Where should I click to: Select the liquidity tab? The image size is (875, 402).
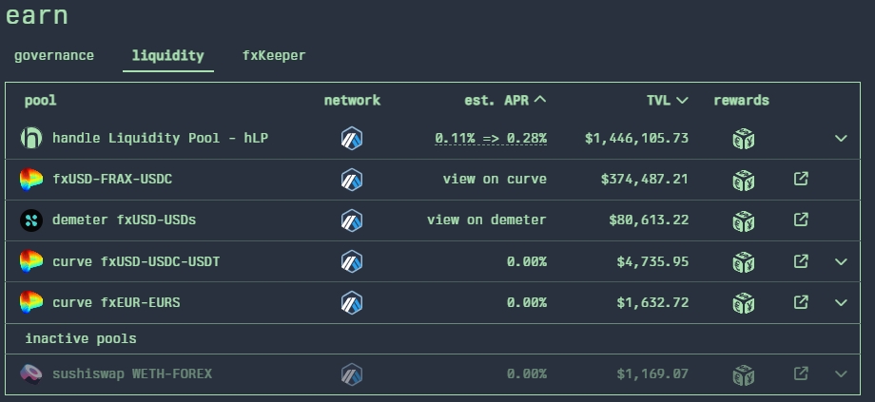[168, 55]
